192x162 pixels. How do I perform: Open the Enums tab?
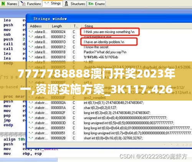pos(96,3)
